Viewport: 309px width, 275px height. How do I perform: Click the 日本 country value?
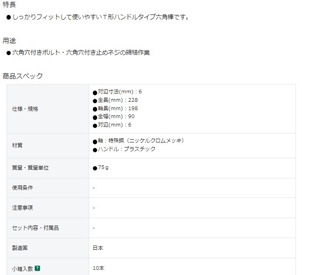98,248
